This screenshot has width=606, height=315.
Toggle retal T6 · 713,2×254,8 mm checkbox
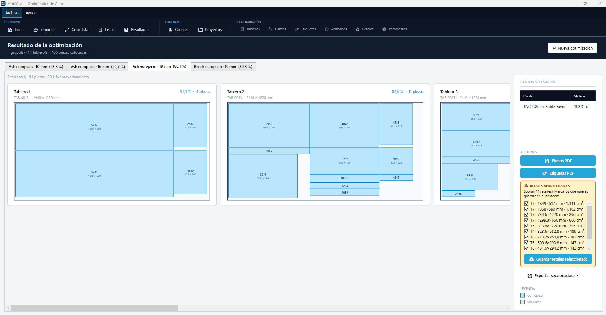526,237
